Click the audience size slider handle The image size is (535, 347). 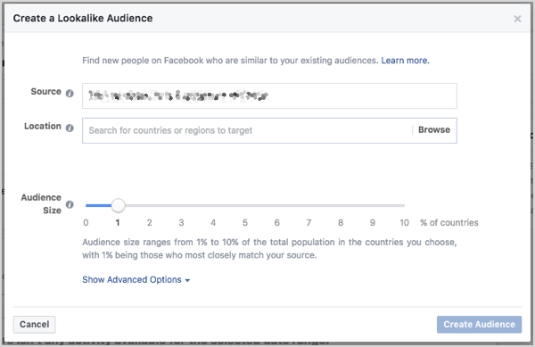coord(118,205)
